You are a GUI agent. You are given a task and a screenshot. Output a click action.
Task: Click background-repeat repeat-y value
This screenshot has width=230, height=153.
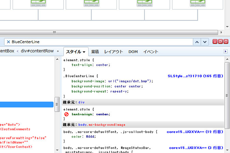(118, 91)
